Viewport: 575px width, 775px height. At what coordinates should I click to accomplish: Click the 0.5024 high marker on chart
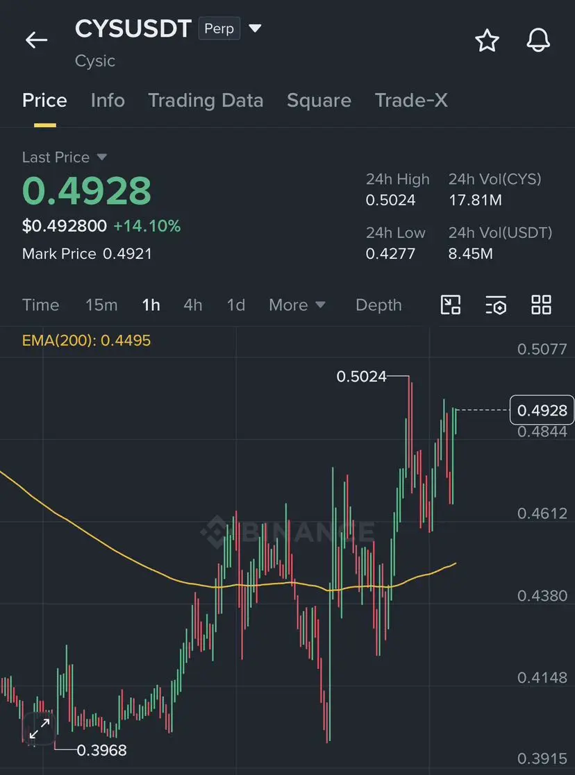click(361, 377)
